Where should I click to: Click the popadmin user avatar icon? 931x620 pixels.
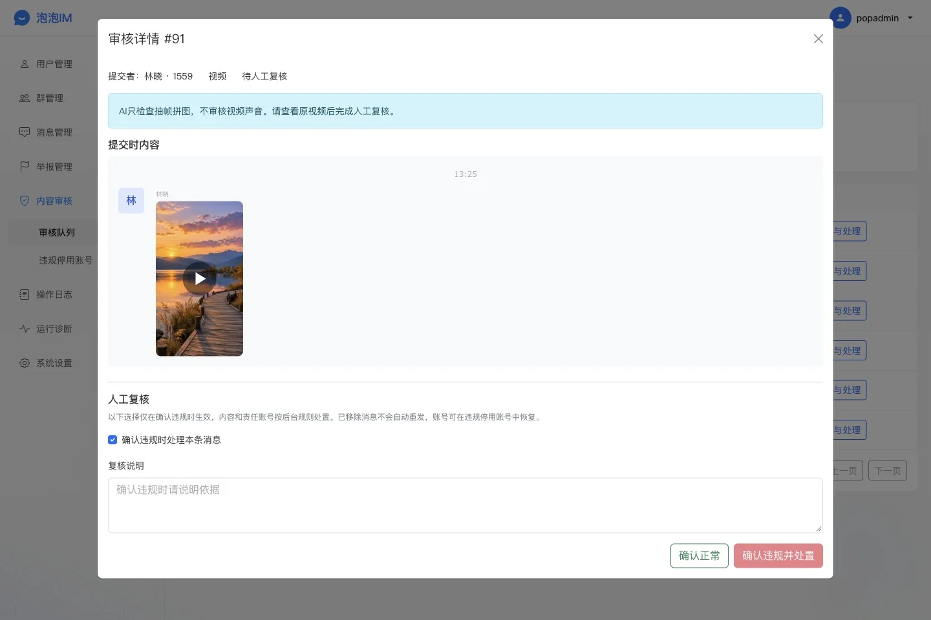click(x=840, y=18)
